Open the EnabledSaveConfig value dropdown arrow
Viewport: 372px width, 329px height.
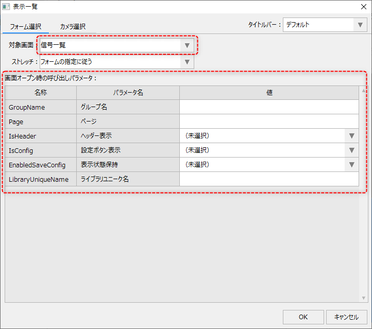352,165
